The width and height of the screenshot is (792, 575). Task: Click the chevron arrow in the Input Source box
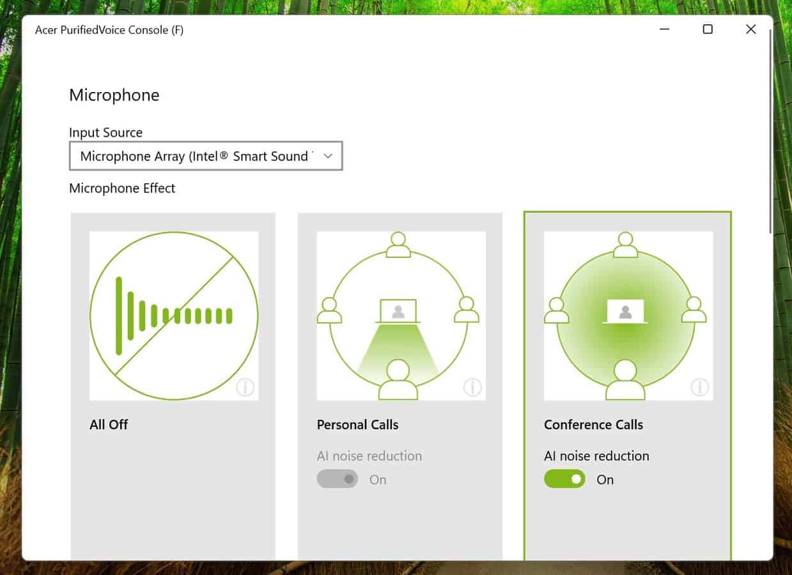(x=328, y=157)
